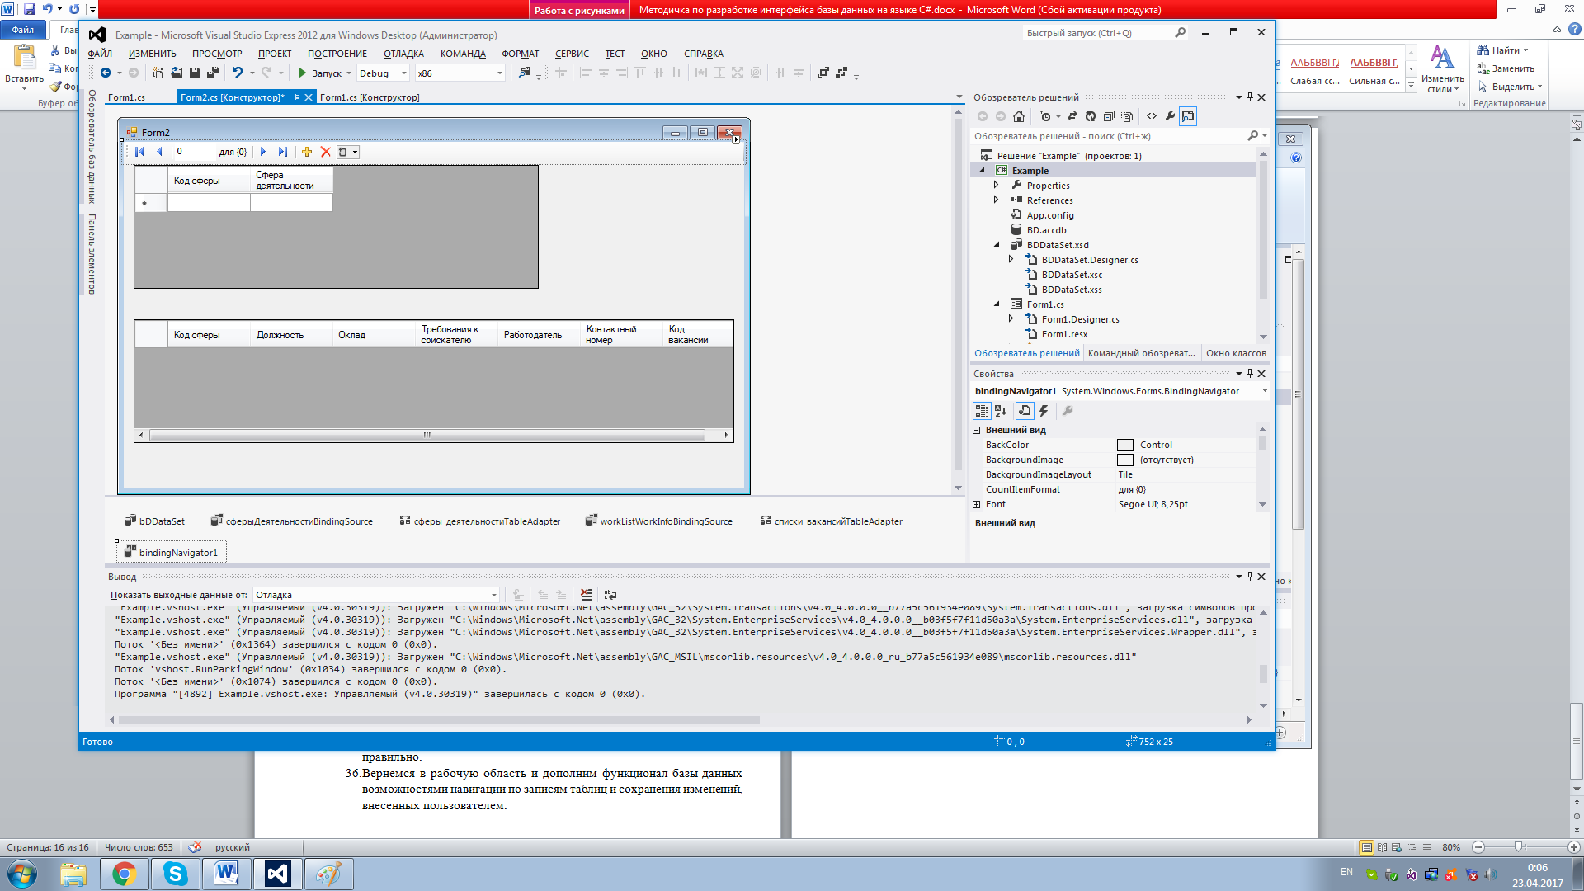The width and height of the screenshot is (1584, 891).
Task: Expand the Font property
Action: 977,504
